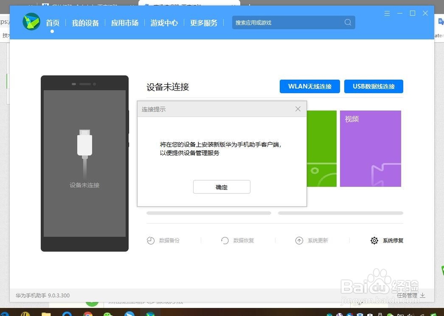Image resolution: width=444 pixels, height=316 pixels.
Task: Open the 应用市场 tab
Action: click(x=125, y=23)
